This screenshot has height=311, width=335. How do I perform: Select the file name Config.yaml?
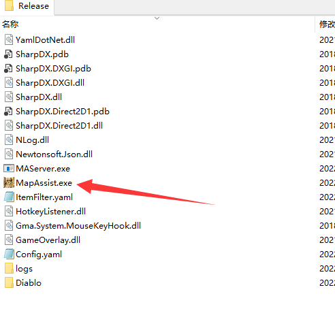point(39,255)
